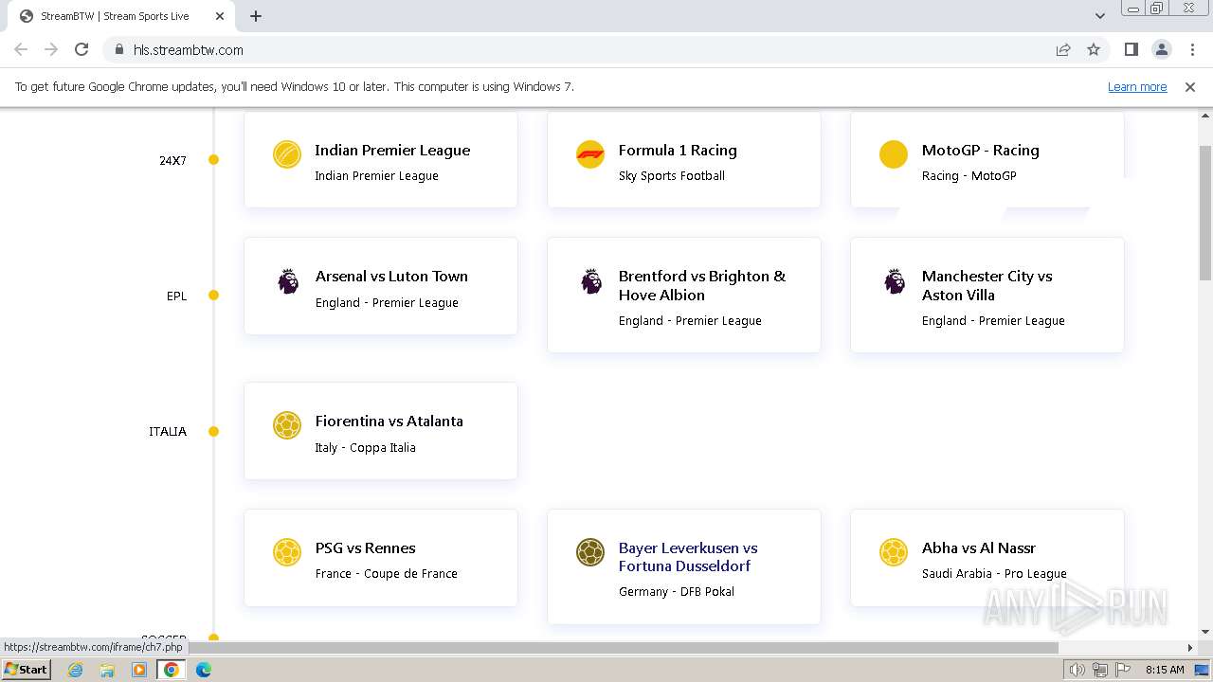1213x682 pixels.
Task: Click the network tray icon
Action: point(1100,670)
